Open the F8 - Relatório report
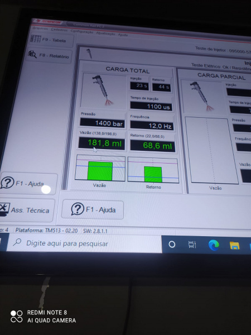 point(49,55)
